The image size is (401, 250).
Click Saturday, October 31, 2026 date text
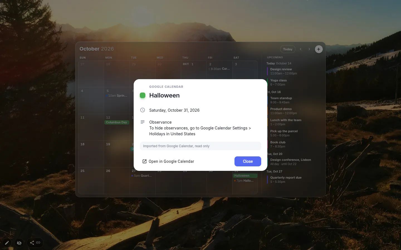pos(174,110)
